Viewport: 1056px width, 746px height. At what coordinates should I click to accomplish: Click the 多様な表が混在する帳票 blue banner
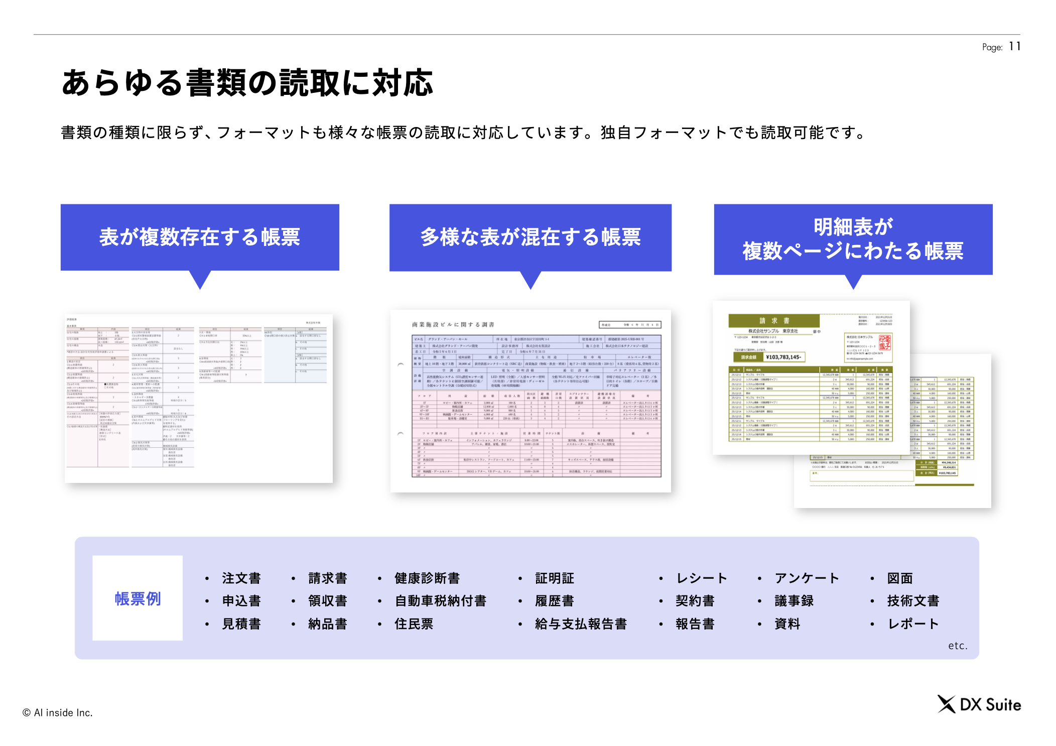pyautogui.click(x=530, y=237)
